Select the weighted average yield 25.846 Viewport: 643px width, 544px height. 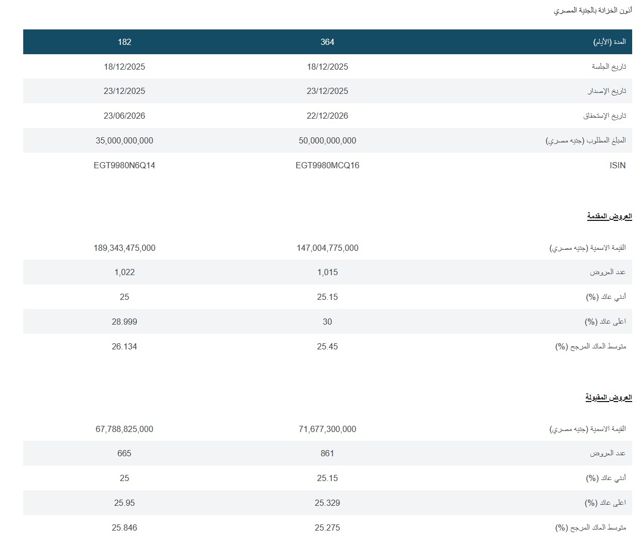tap(124, 527)
